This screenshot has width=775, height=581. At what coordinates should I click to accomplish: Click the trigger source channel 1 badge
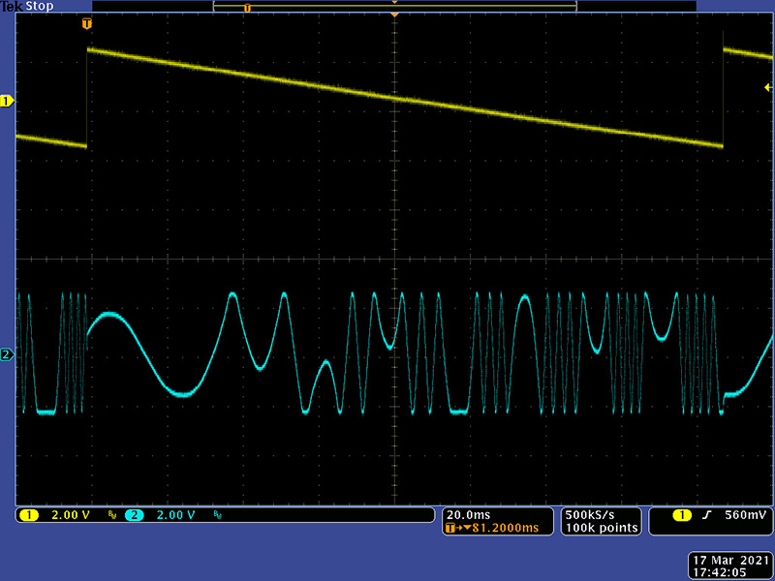[x=670, y=515]
